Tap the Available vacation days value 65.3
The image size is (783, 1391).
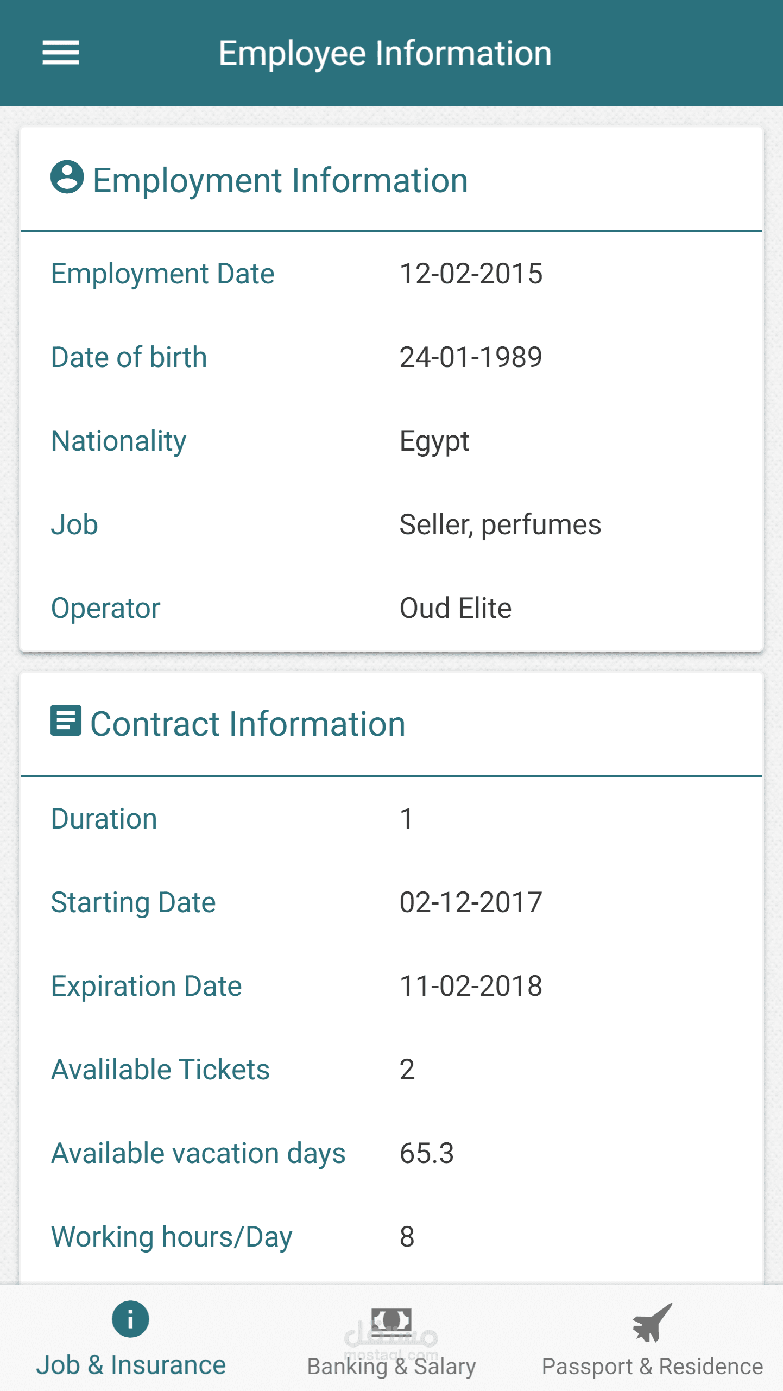coord(427,1153)
